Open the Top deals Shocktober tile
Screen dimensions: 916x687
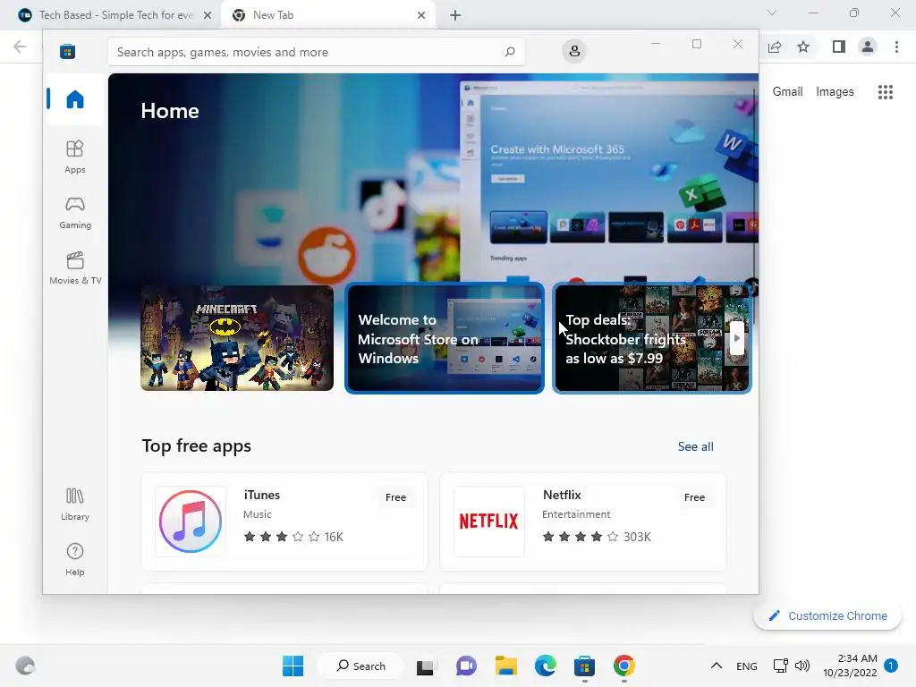[652, 338]
